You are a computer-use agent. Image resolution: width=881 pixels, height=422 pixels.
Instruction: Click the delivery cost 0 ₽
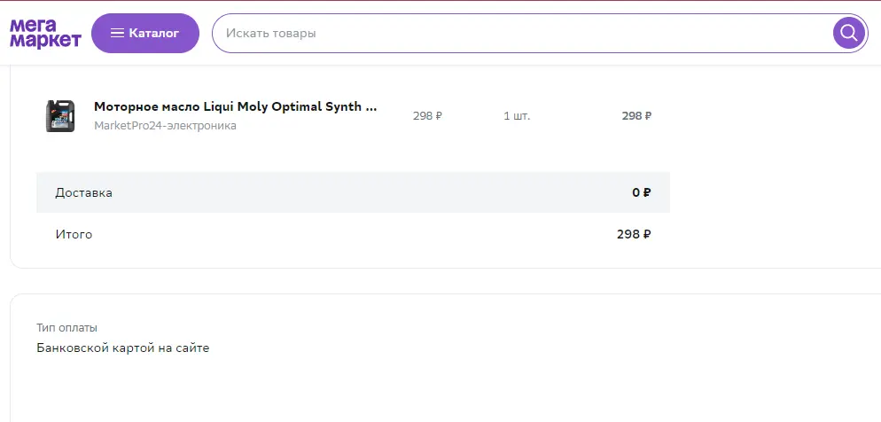[642, 192]
